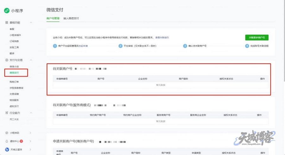285x155 pixels.
Task: Click 商户简称 header in 待关联商户号 table
Action: click(183, 79)
